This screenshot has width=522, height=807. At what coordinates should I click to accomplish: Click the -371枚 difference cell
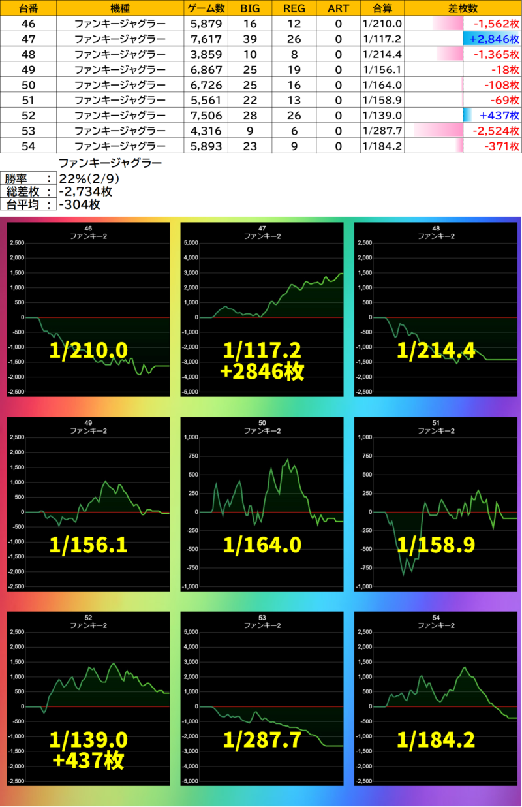(x=463, y=146)
